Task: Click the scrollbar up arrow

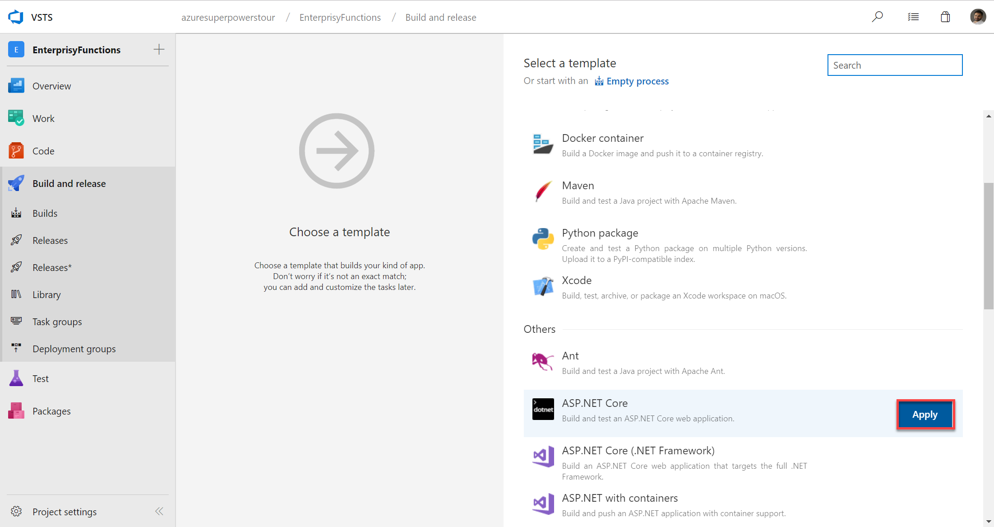Action: [989, 116]
